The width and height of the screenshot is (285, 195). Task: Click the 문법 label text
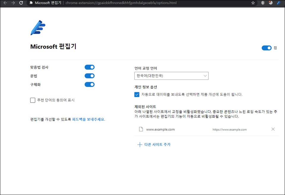(x=34, y=76)
